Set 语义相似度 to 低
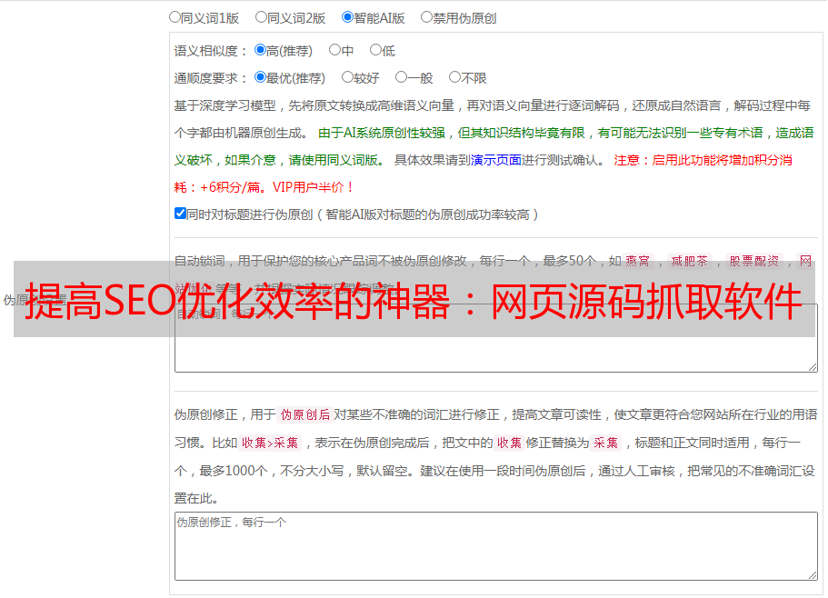Viewport: 828px width, 598px height. point(375,50)
